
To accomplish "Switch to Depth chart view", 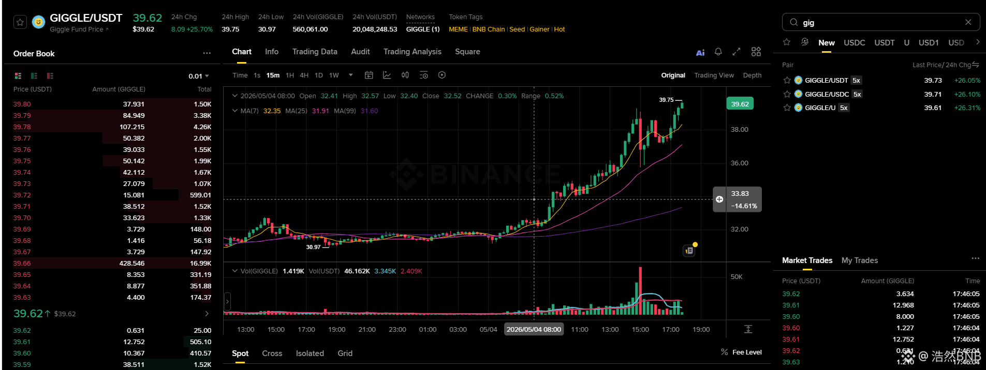I will coord(752,75).
